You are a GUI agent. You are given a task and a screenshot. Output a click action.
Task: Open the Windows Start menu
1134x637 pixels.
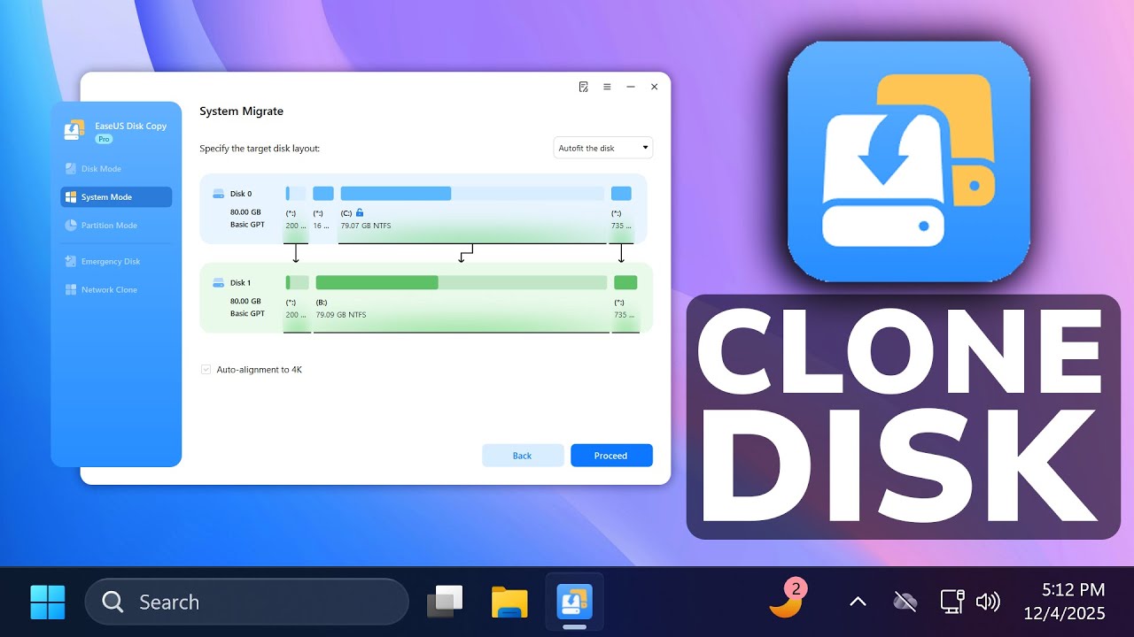point(48,602)
